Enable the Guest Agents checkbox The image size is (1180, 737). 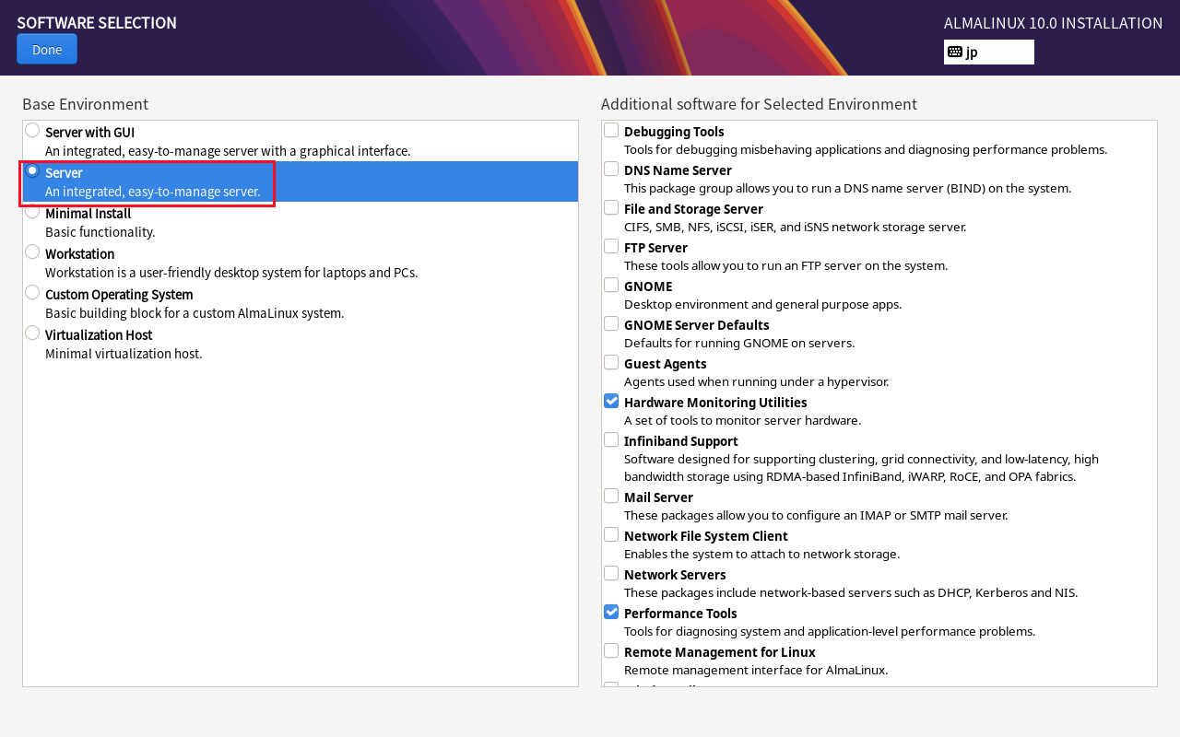[611, 362]
